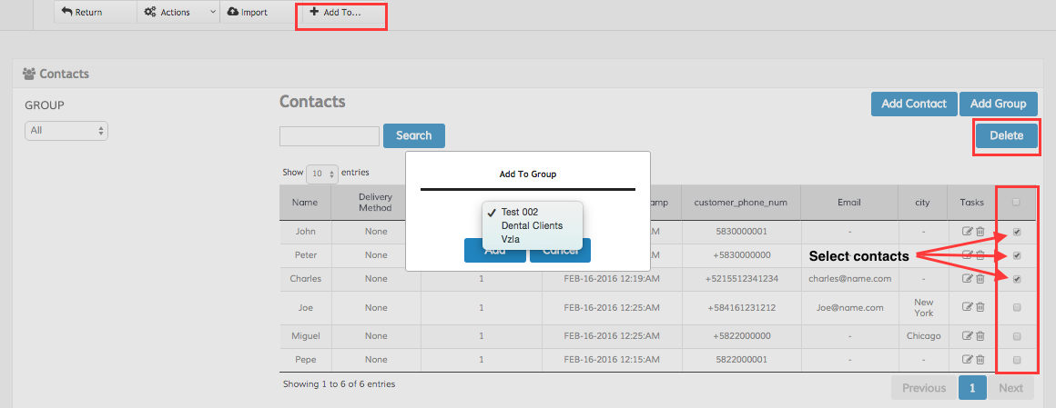This screenshot has width=1056, height=408.
Task: Edit Miguel using the row pencil icon
Action: tap(968, 336)
